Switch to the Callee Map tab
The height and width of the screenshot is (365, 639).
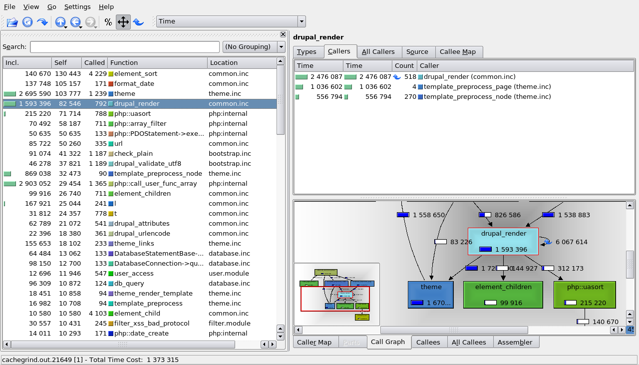pos(458,52)
